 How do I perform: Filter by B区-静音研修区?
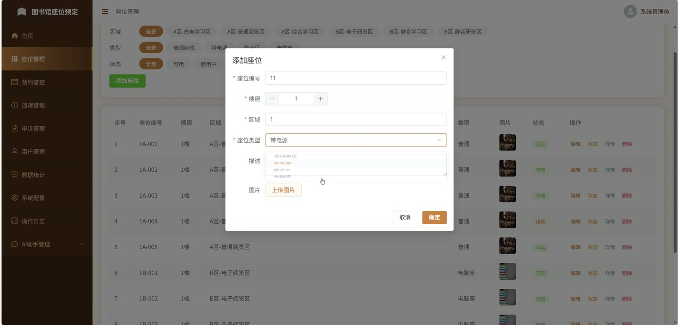click(x=463, y=32)
